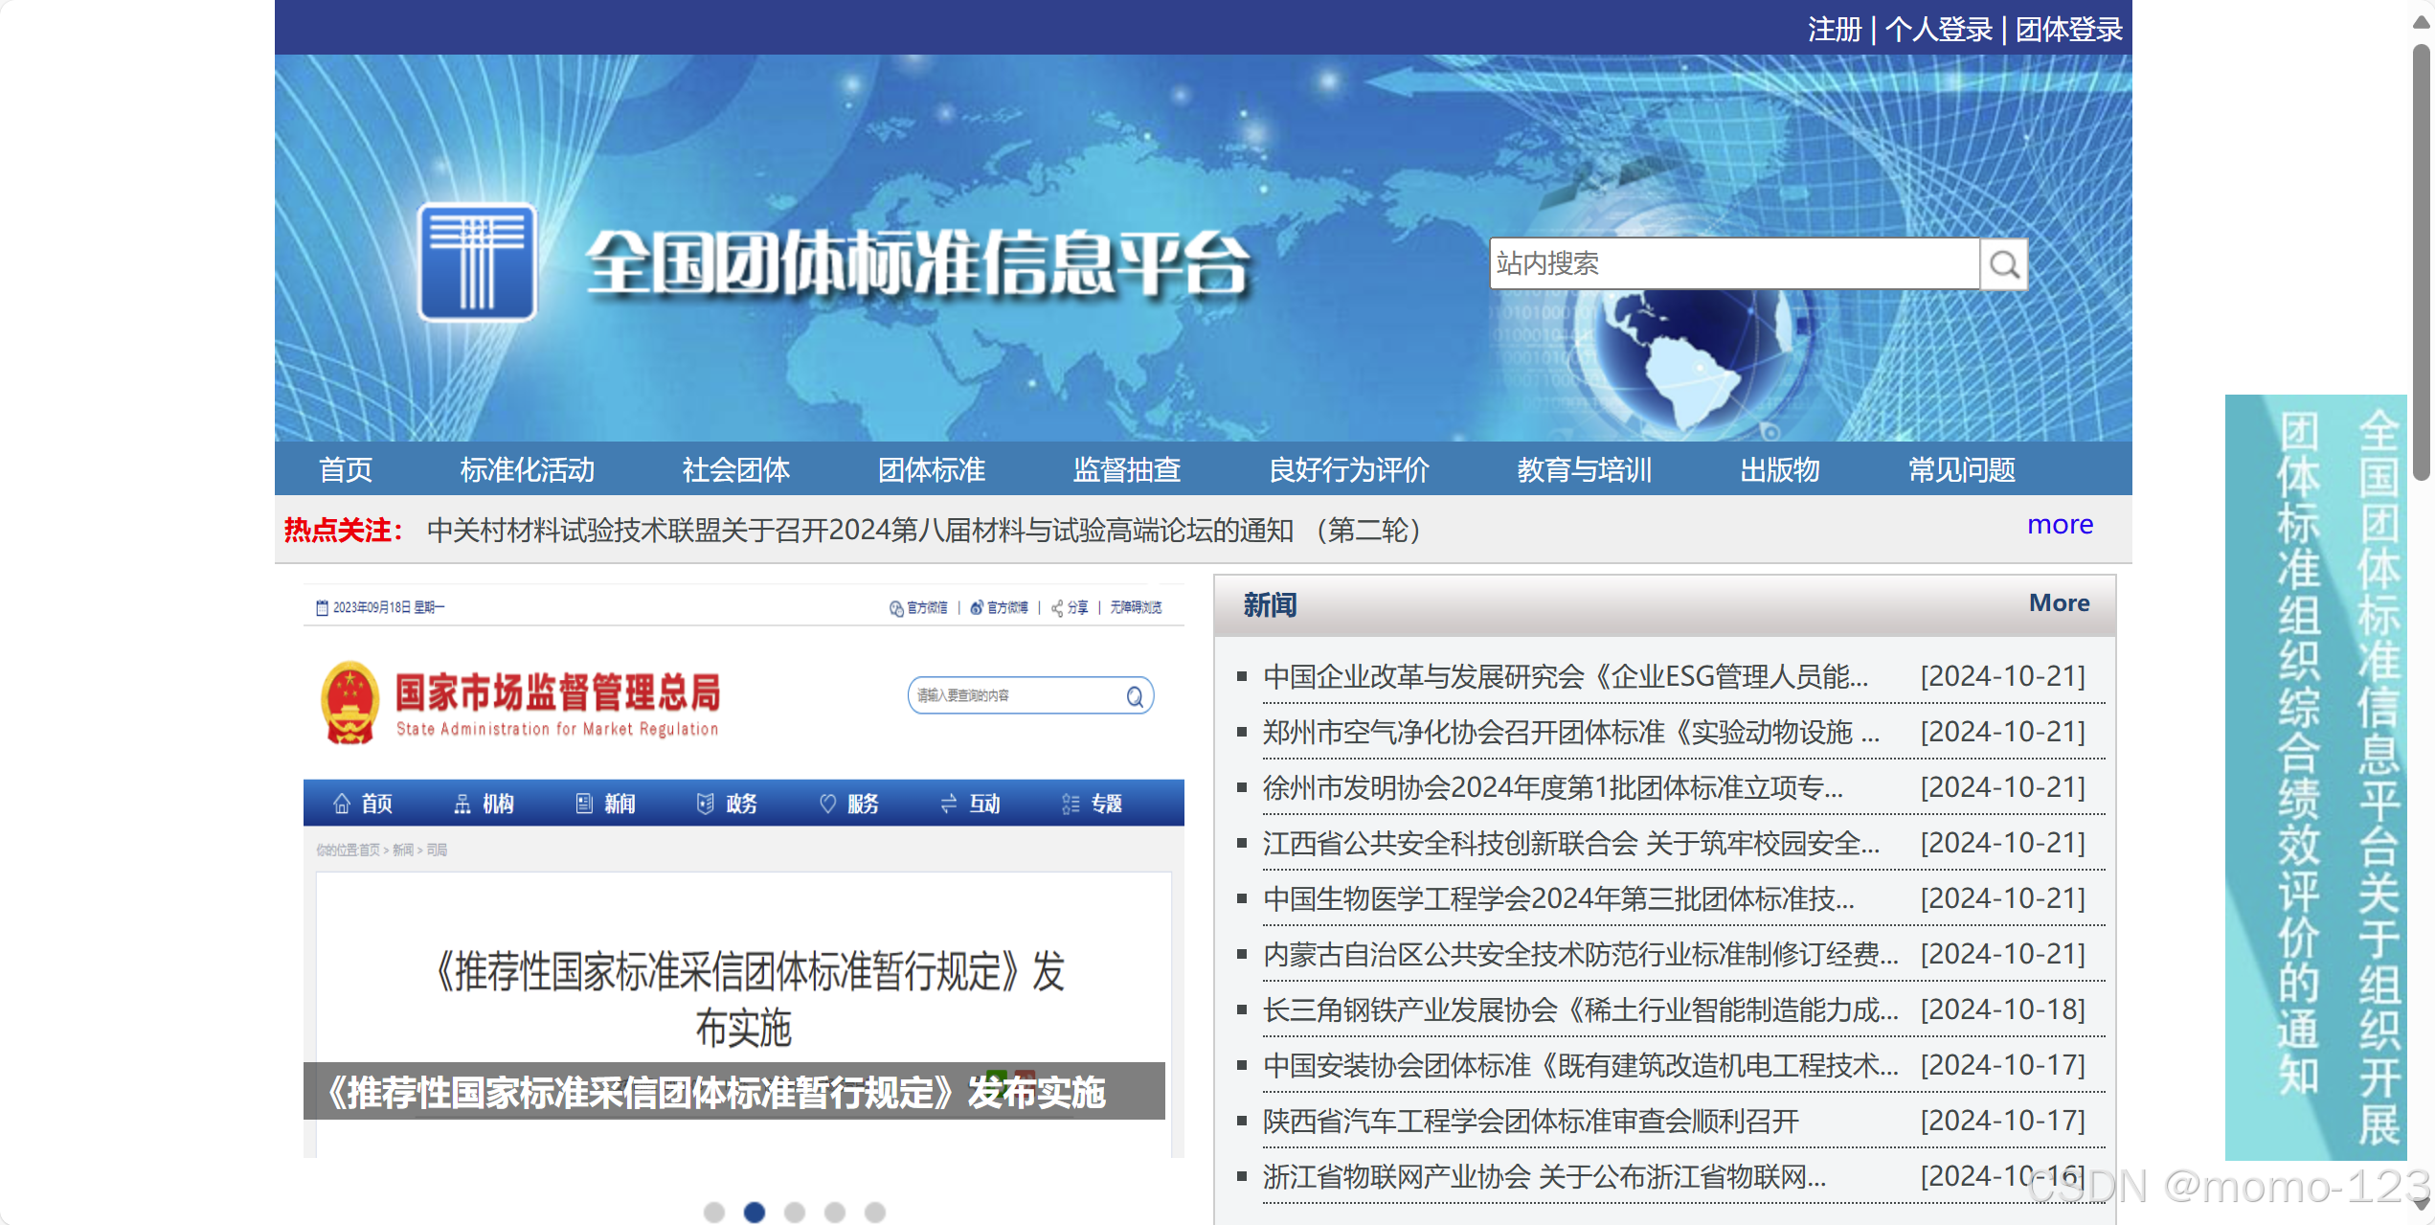Open the 社会团体 navigation menu
Viewport: 2435px width, 1225px height.
coord(735,469)
